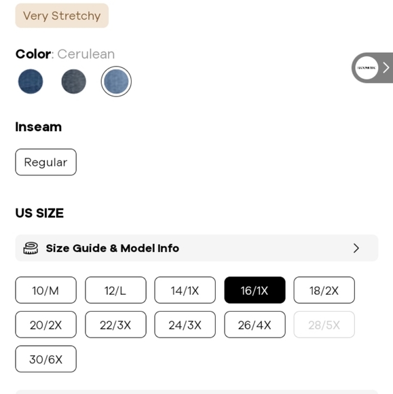Pick size 14/1X
This screenshot has height=394, width=393.
(185, 290)
